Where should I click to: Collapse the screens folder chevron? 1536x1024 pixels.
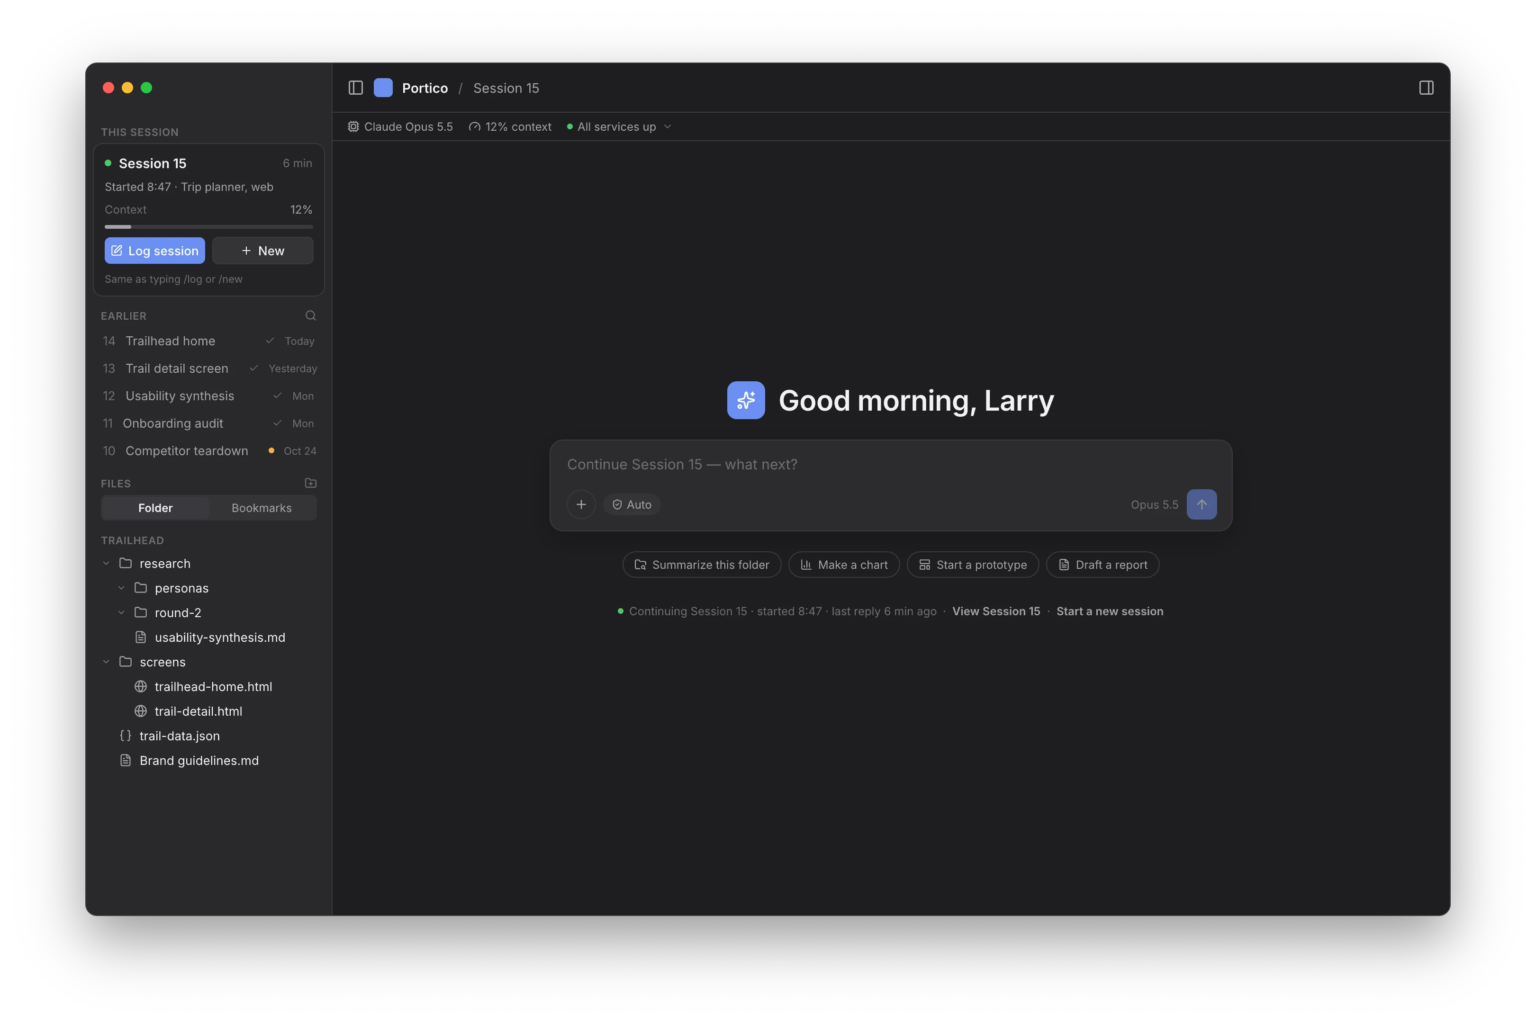pyautogui.click(x=107, y=662)
